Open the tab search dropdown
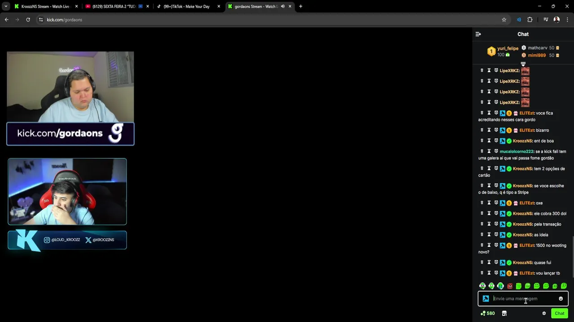Image resolution: width=574 pixels, height=322 pixels. point(6,6)
